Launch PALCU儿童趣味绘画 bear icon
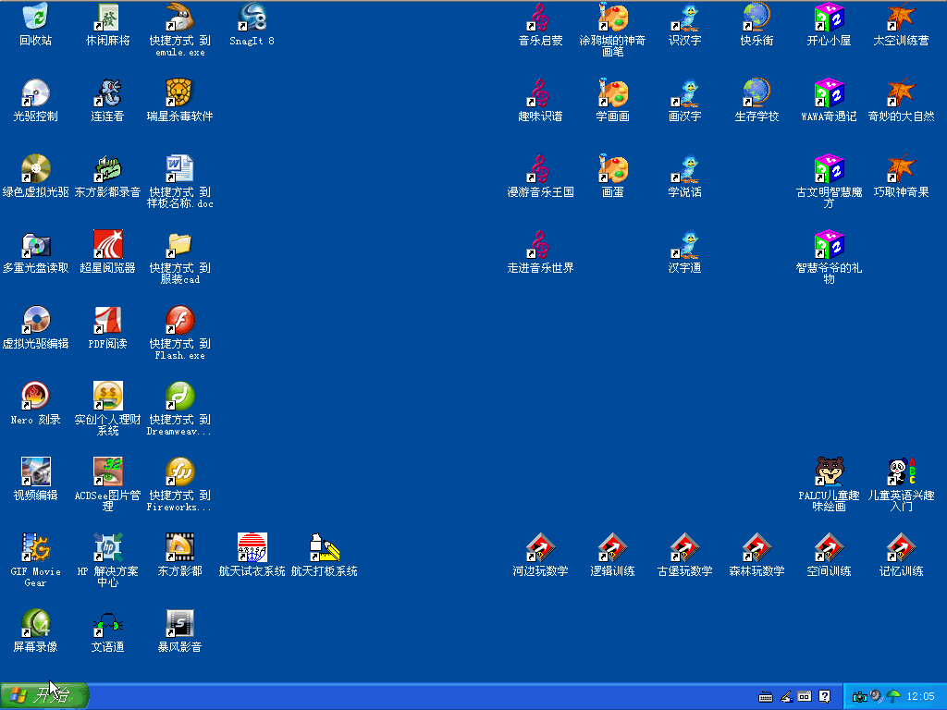947x710 pixels. (x=829, y=472)
